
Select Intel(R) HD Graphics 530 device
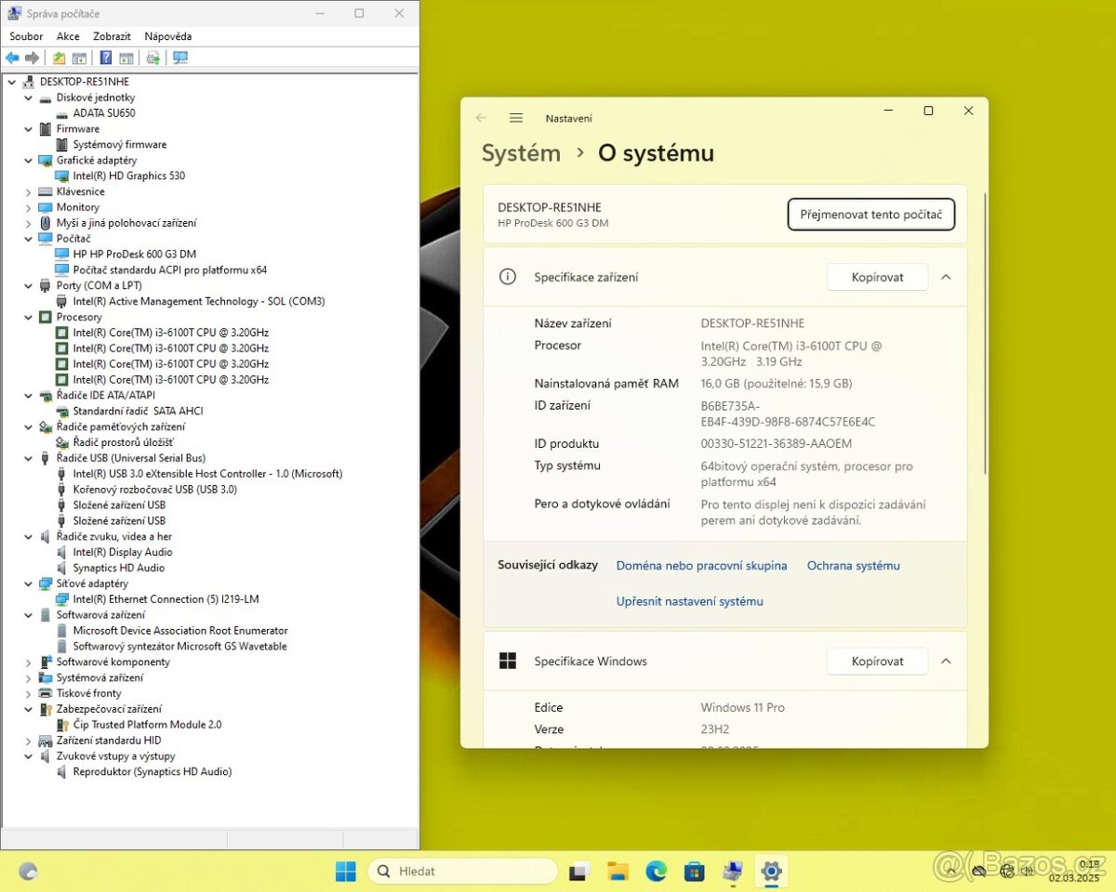[128, 176]
